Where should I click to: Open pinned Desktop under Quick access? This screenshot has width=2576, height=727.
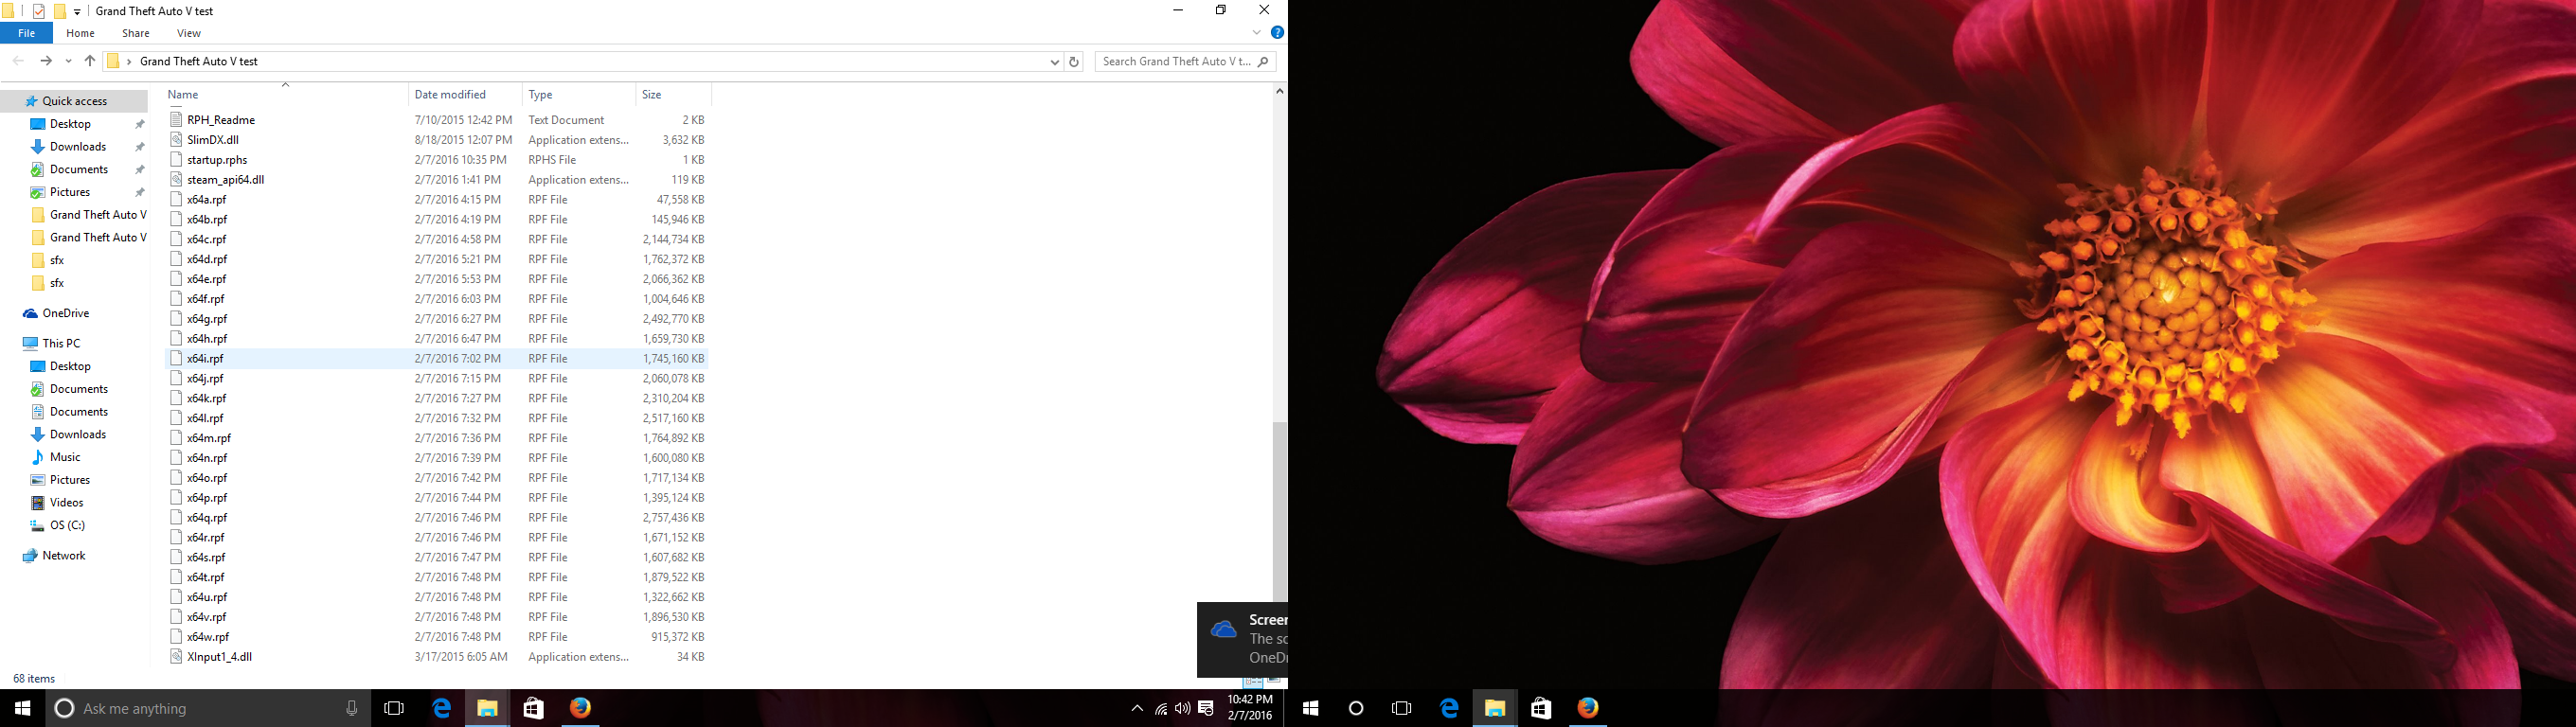point(71,124)
